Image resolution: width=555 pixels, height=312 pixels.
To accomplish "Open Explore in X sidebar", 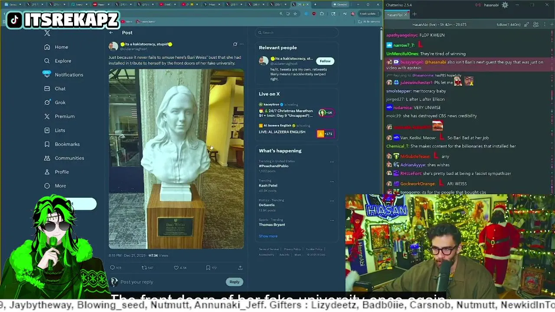I will click(58, 61).
